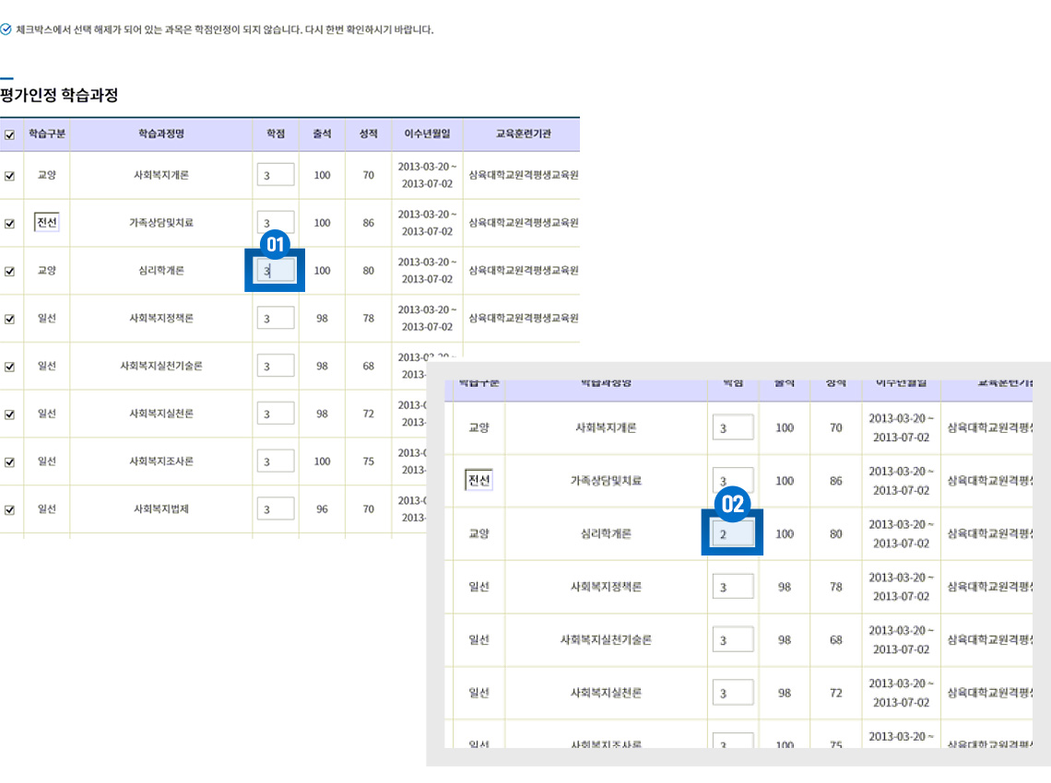Screen dimensions: 1051x783
Task: Click the 사회복지정책론 credit field in the inset table
Action: pyautogui.click(x=733, y=587)
